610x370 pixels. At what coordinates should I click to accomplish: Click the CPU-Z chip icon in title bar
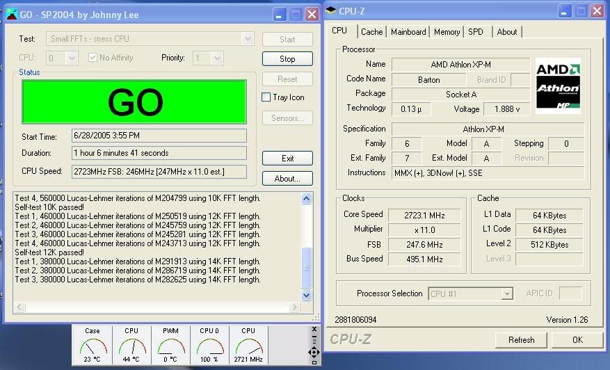pyautogui.click(x=330, y=10)
